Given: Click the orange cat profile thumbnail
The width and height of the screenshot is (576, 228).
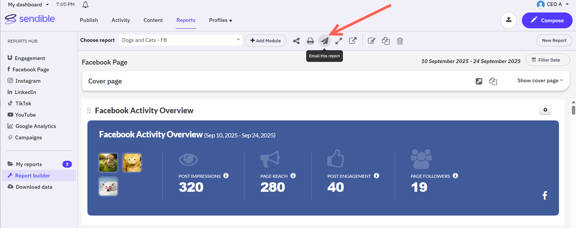Looking at the screenshot, I should pyautogui.click(x=132, y=163).
